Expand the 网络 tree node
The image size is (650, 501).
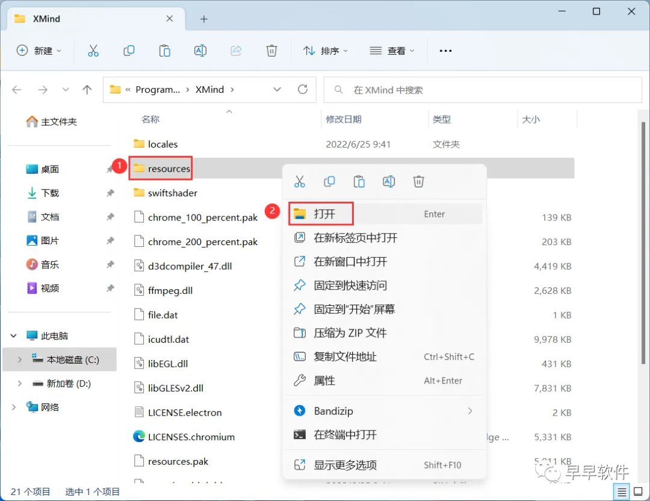coord(14,407)
